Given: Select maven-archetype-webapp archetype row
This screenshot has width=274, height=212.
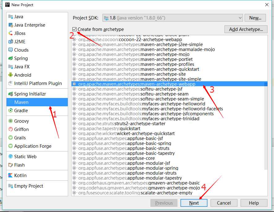Looking at the screenshot, I should pos(169,84).
